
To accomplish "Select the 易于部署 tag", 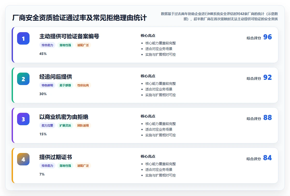I will tap(65, 85).
